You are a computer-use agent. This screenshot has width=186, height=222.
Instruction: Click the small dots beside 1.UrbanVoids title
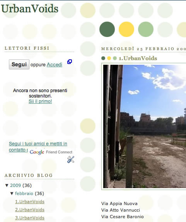pyautogui.click(x=109, y=58)
